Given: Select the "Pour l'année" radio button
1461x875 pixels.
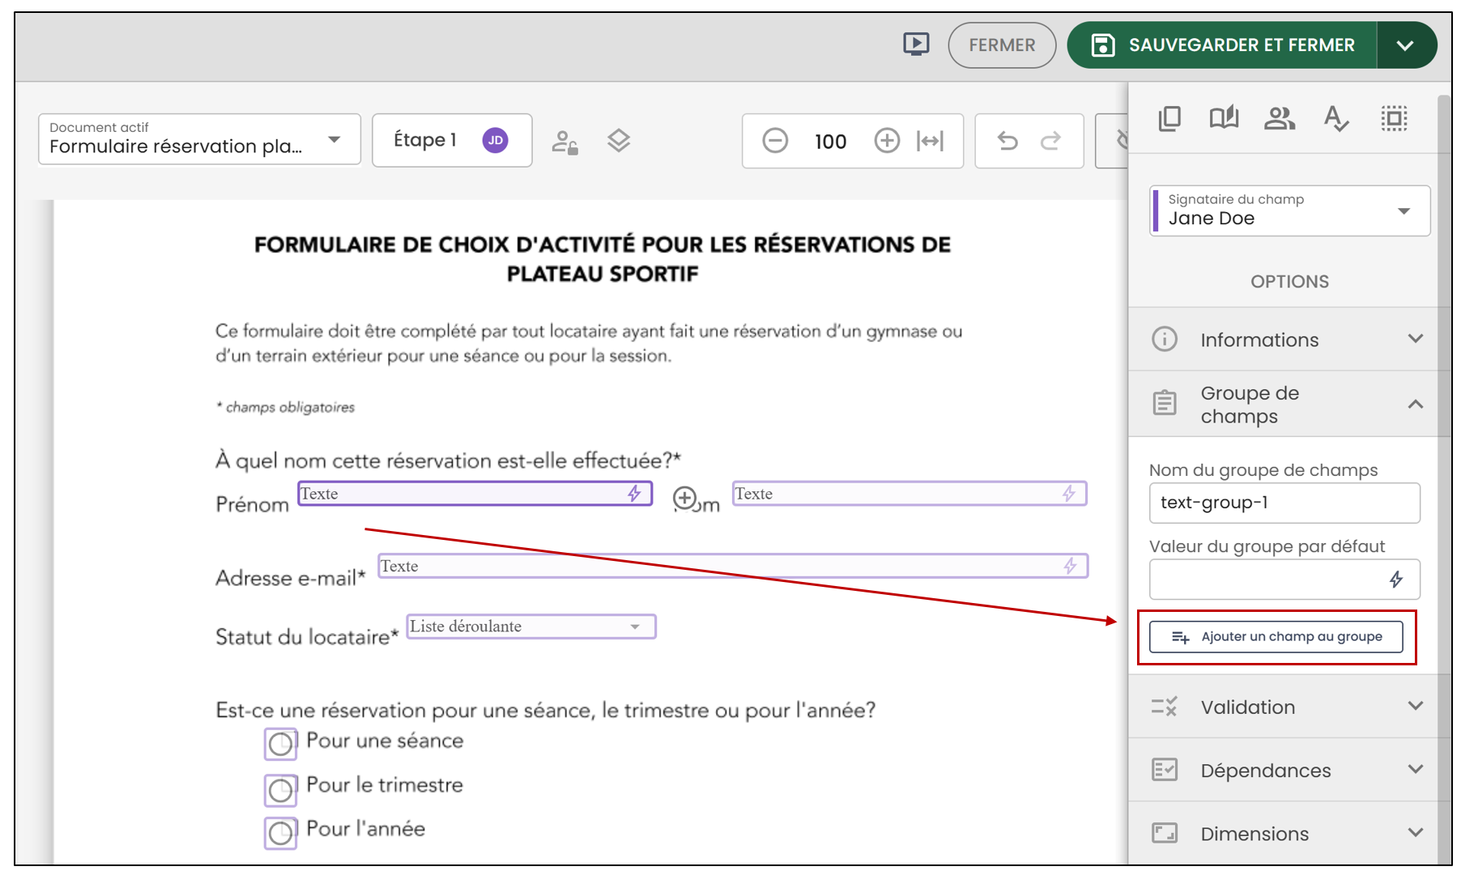Looking at the screenshot, I should point(280,833).
